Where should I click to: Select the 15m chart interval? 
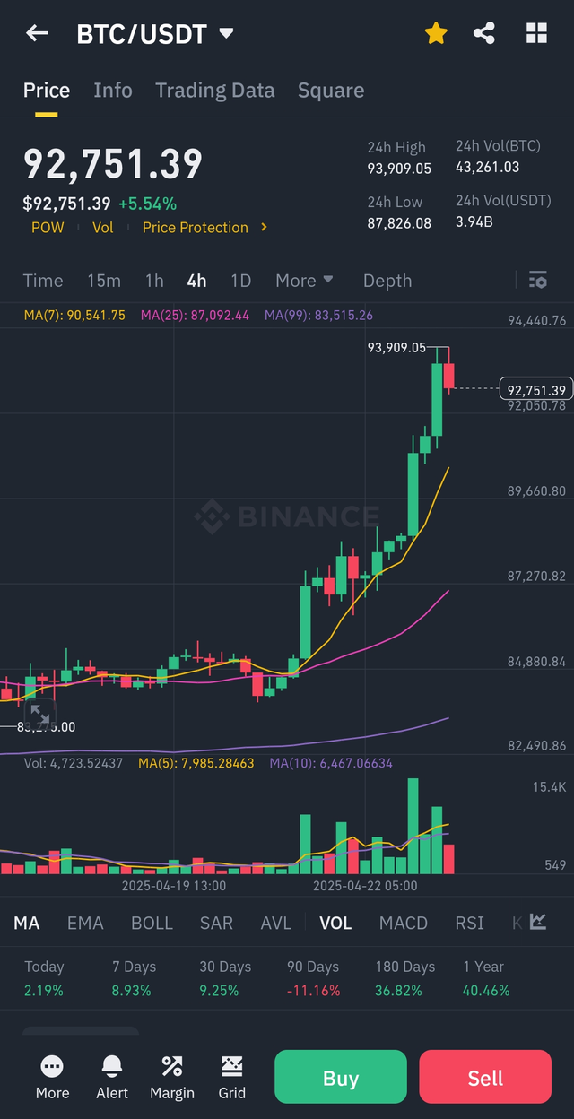104,281
